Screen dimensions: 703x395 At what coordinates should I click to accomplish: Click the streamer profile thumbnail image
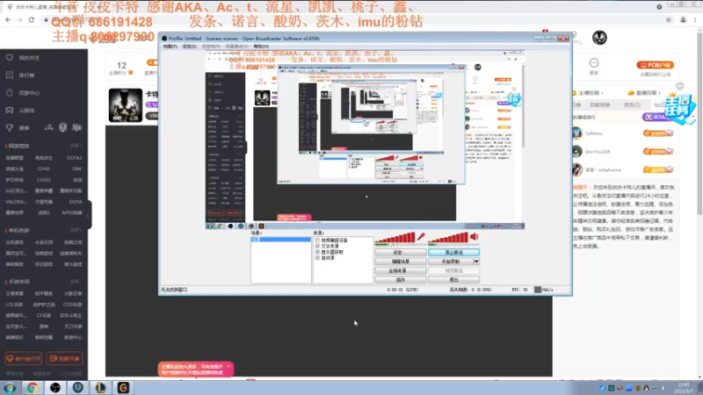point(126,105)
